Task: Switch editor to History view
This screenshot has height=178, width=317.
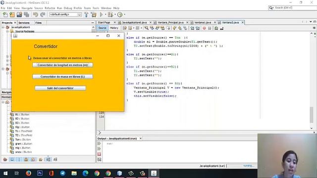Action: (x=114, y=28)
